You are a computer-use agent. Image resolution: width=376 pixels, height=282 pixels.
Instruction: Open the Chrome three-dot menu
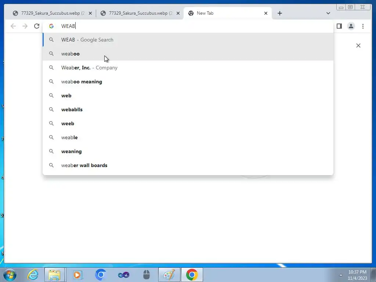pos(363,26)
